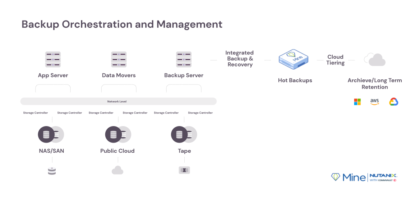Click the small disk stack icon below NAS/SAN
This screenshot has width=413, height=199.
[52, 171]
